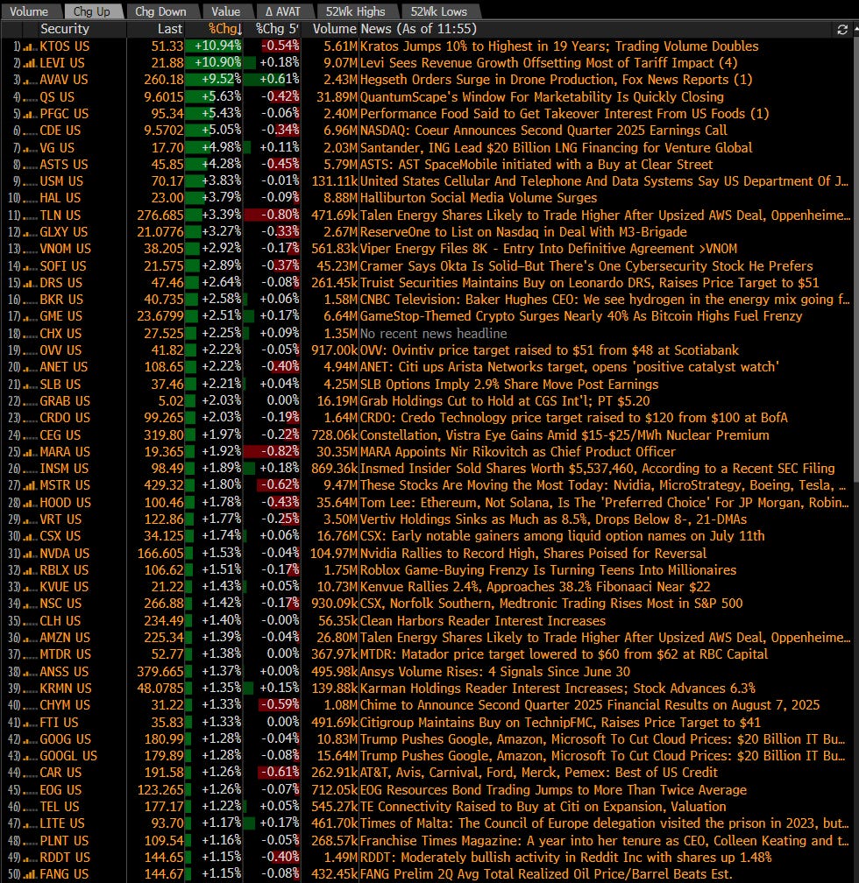Click the chart icon beside MARA US
859x883 pixels.
tap(30, 453)
